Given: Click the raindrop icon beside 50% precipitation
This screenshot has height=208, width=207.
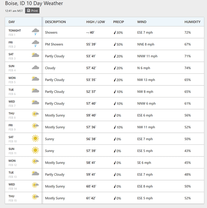Looking at the screenshot, I should (x=114, y=44).
